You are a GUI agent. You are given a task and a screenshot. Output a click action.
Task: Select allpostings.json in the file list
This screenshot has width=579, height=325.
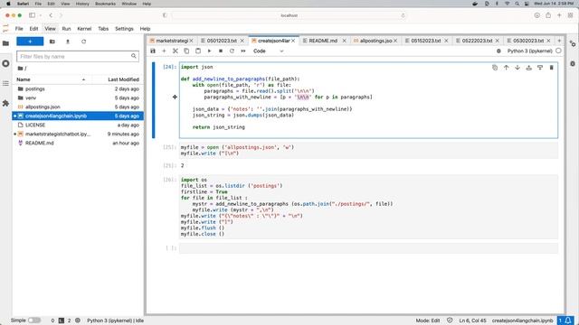pyautogui.click(x=78, y=107)
